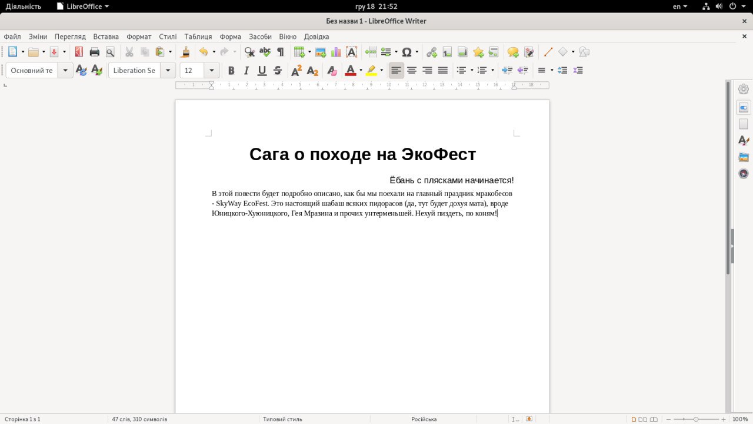Expand the Liberation Serif font name list
Screen dimensions: 753x424
(168, 71)
